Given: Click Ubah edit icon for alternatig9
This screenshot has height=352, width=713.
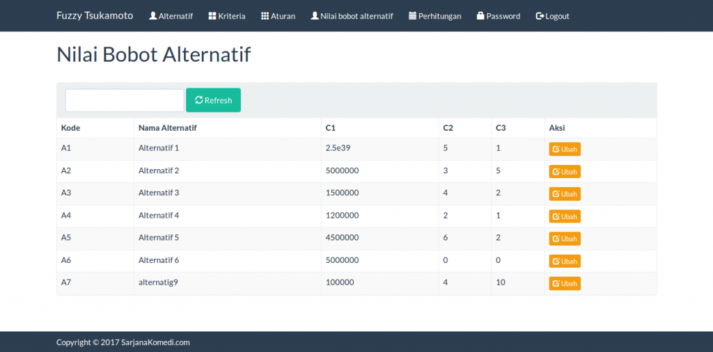Looking at the screenshot, I should [556, 283].
